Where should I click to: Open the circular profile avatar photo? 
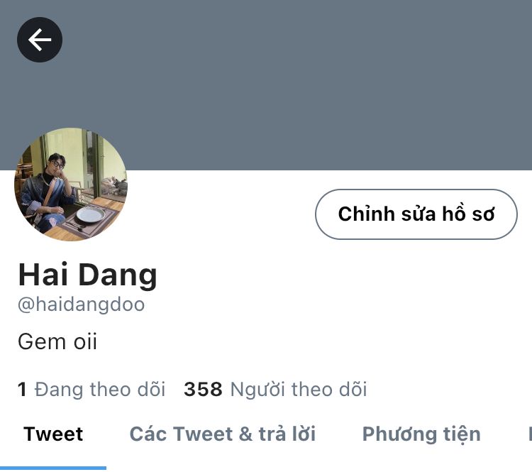71,185
